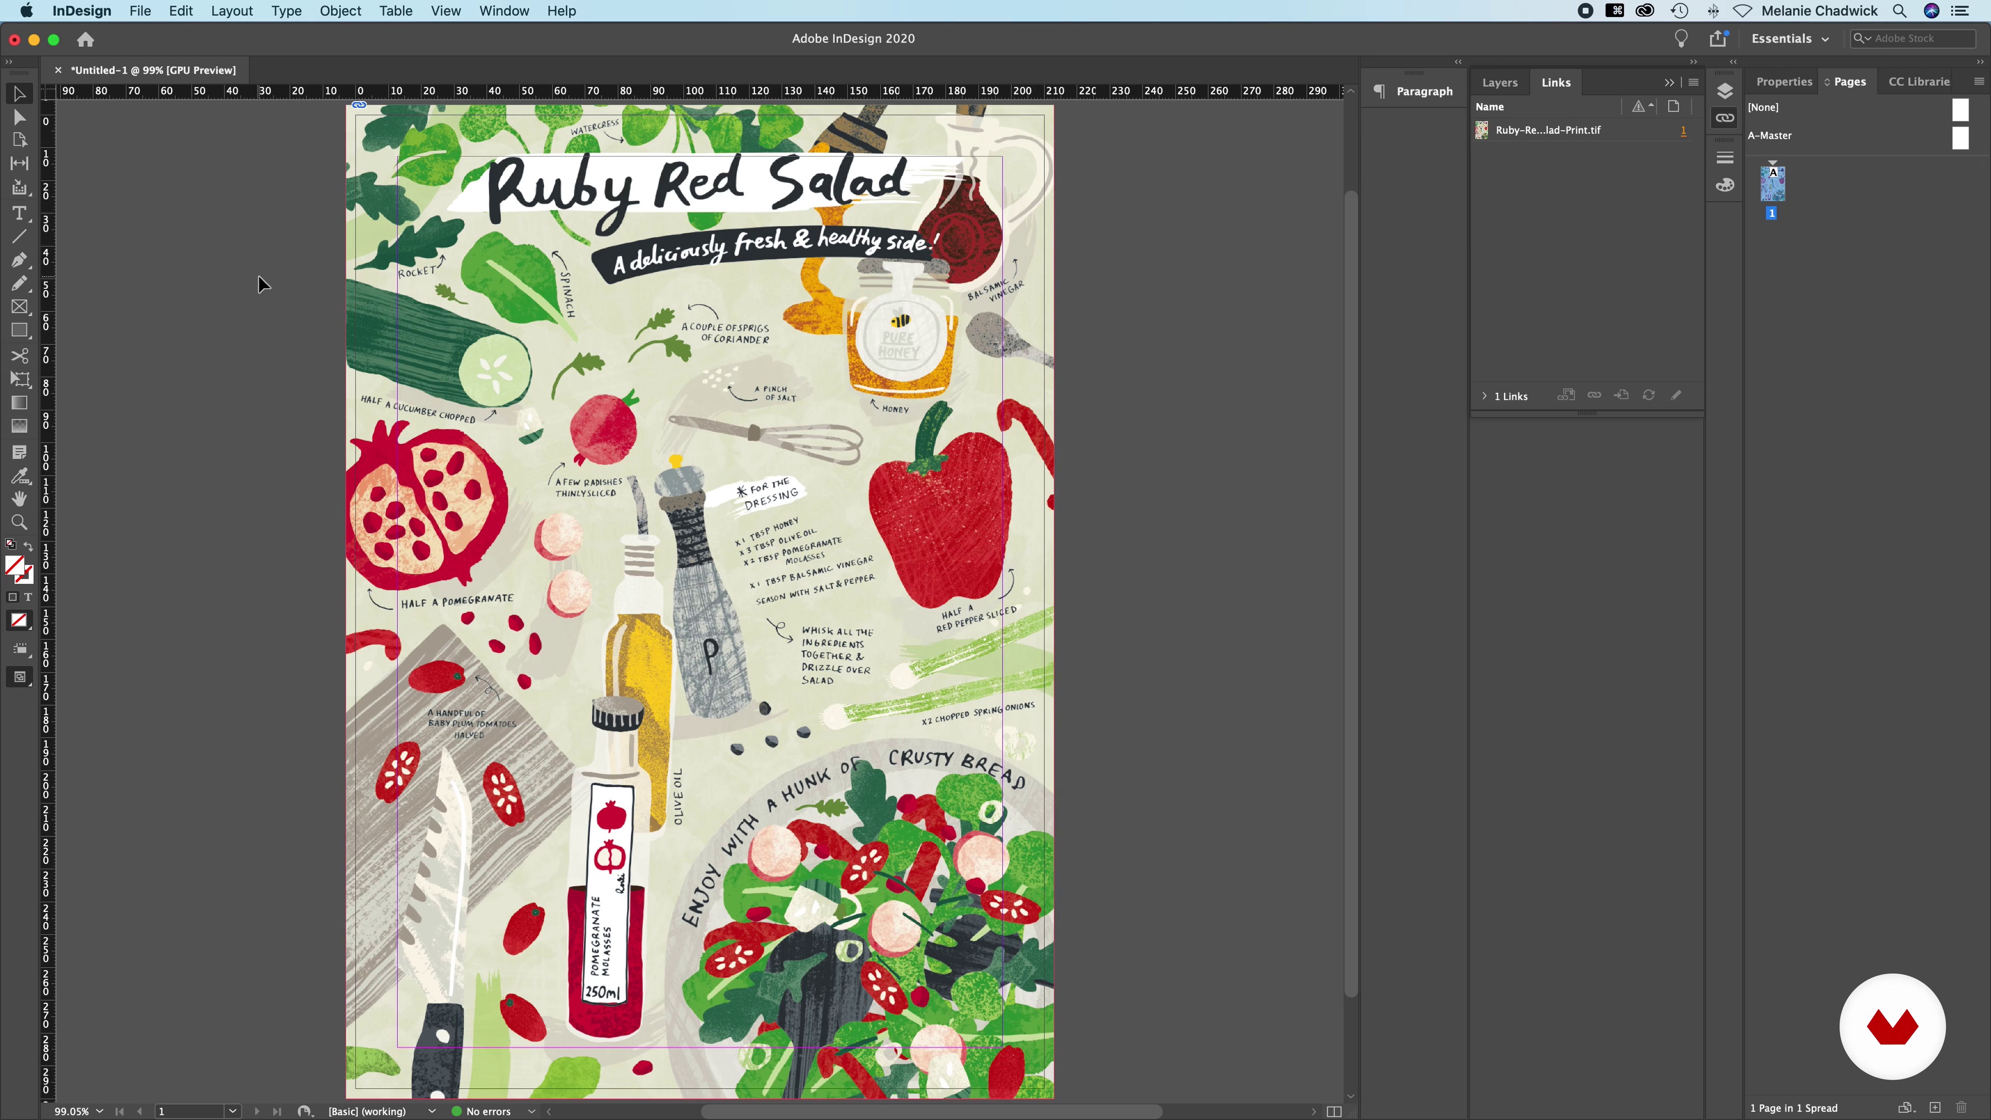
Task: Select the Scissors tool
Action: 19,356
